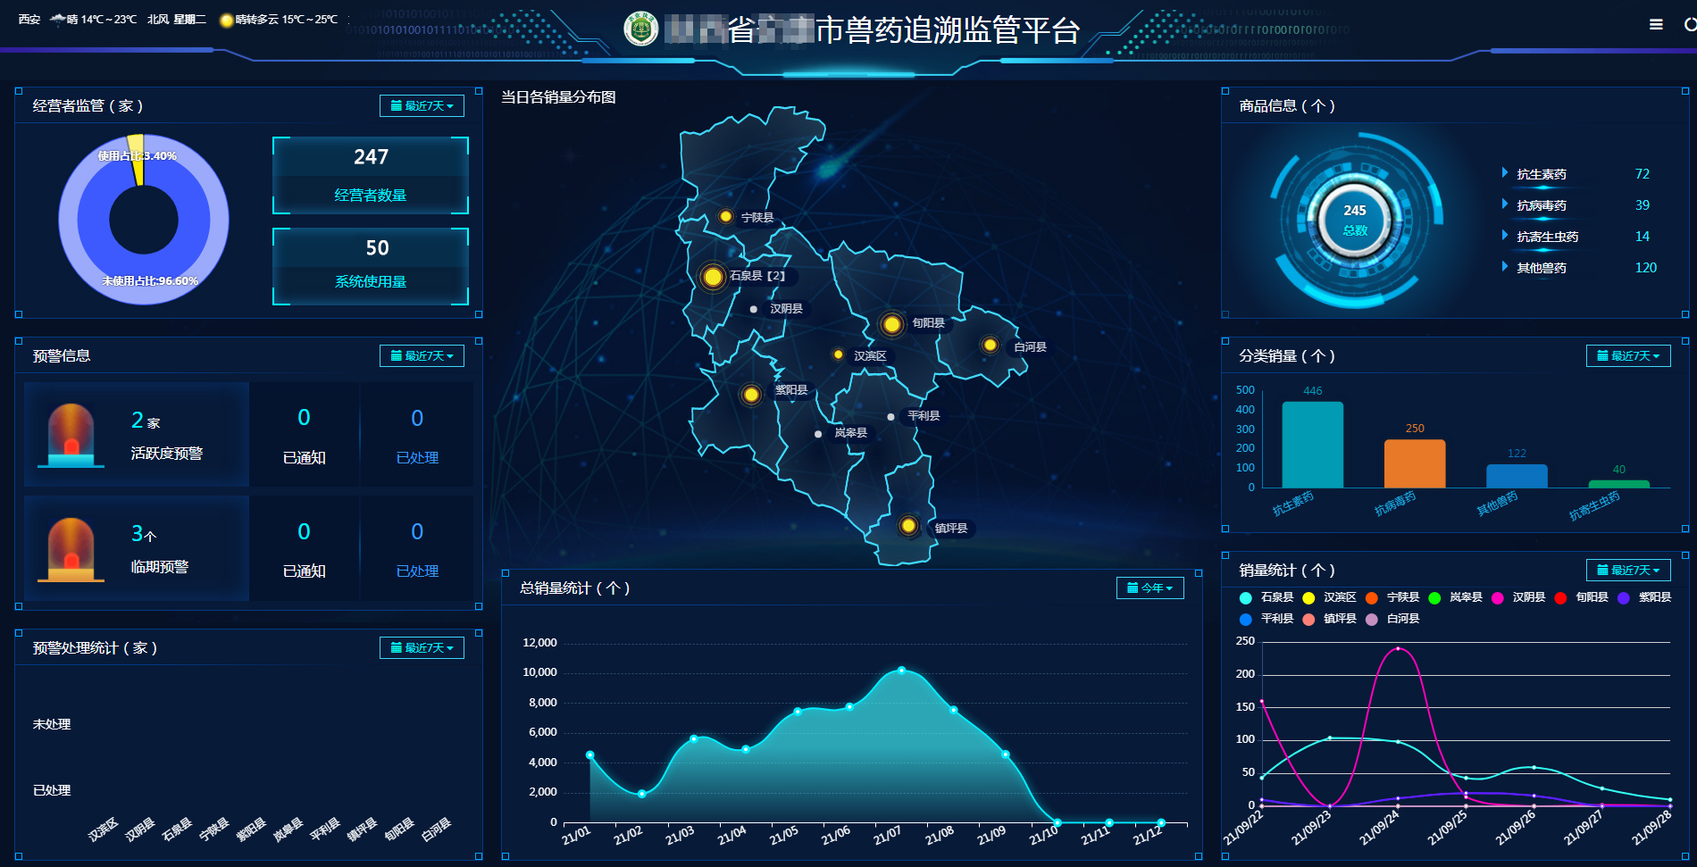Click the 21/07 peak point on 总销量统计
The image size is (1697, 867).
(901, 670)
